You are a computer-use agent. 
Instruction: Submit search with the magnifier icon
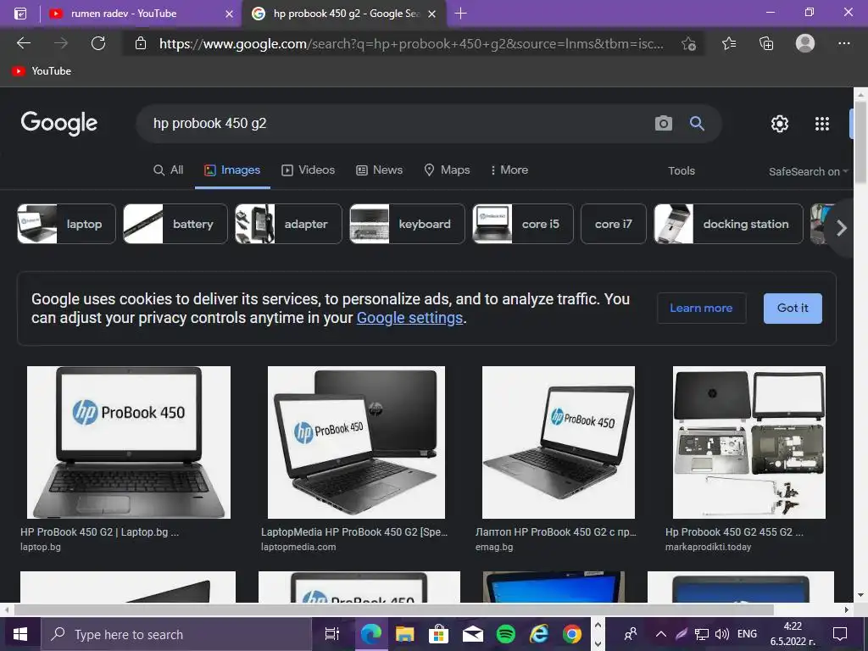pos(697,123)
